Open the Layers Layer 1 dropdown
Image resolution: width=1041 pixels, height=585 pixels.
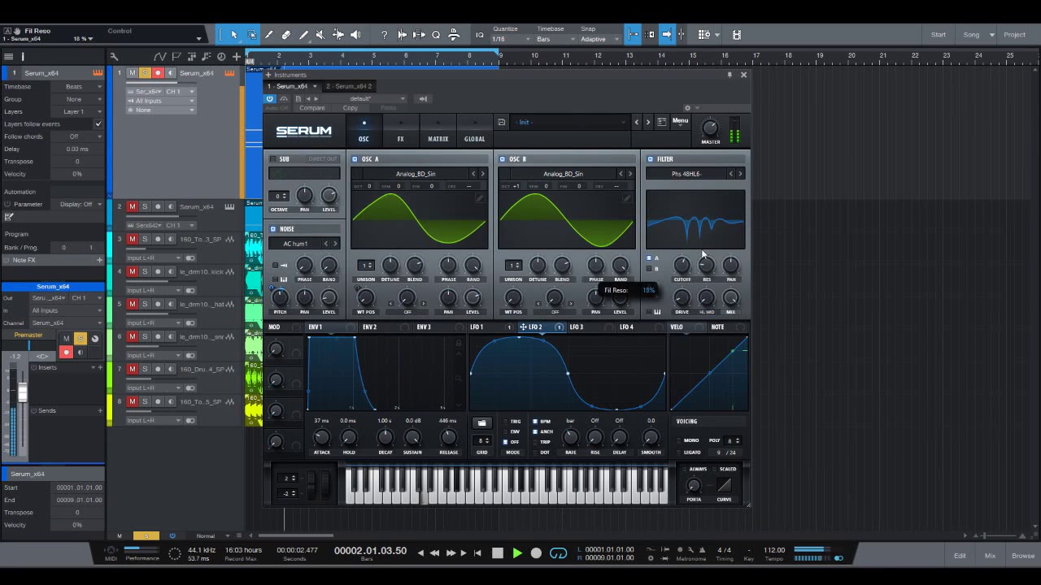pyautogui.click(x=79, y=111)
